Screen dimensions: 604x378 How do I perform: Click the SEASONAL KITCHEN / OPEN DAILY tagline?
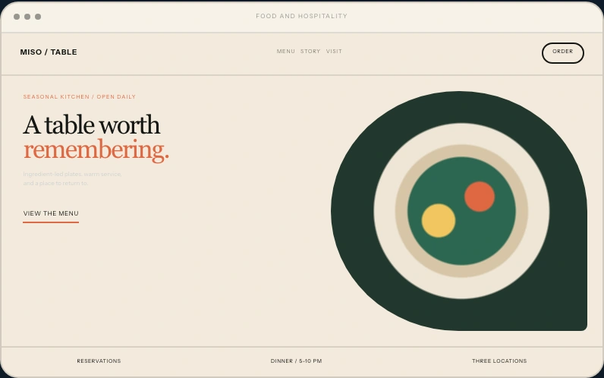point(80,96)
